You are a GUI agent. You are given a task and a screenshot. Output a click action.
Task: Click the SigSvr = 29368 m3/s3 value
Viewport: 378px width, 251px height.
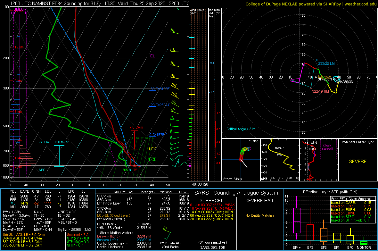pyautogui.click(x=74, y=230)
